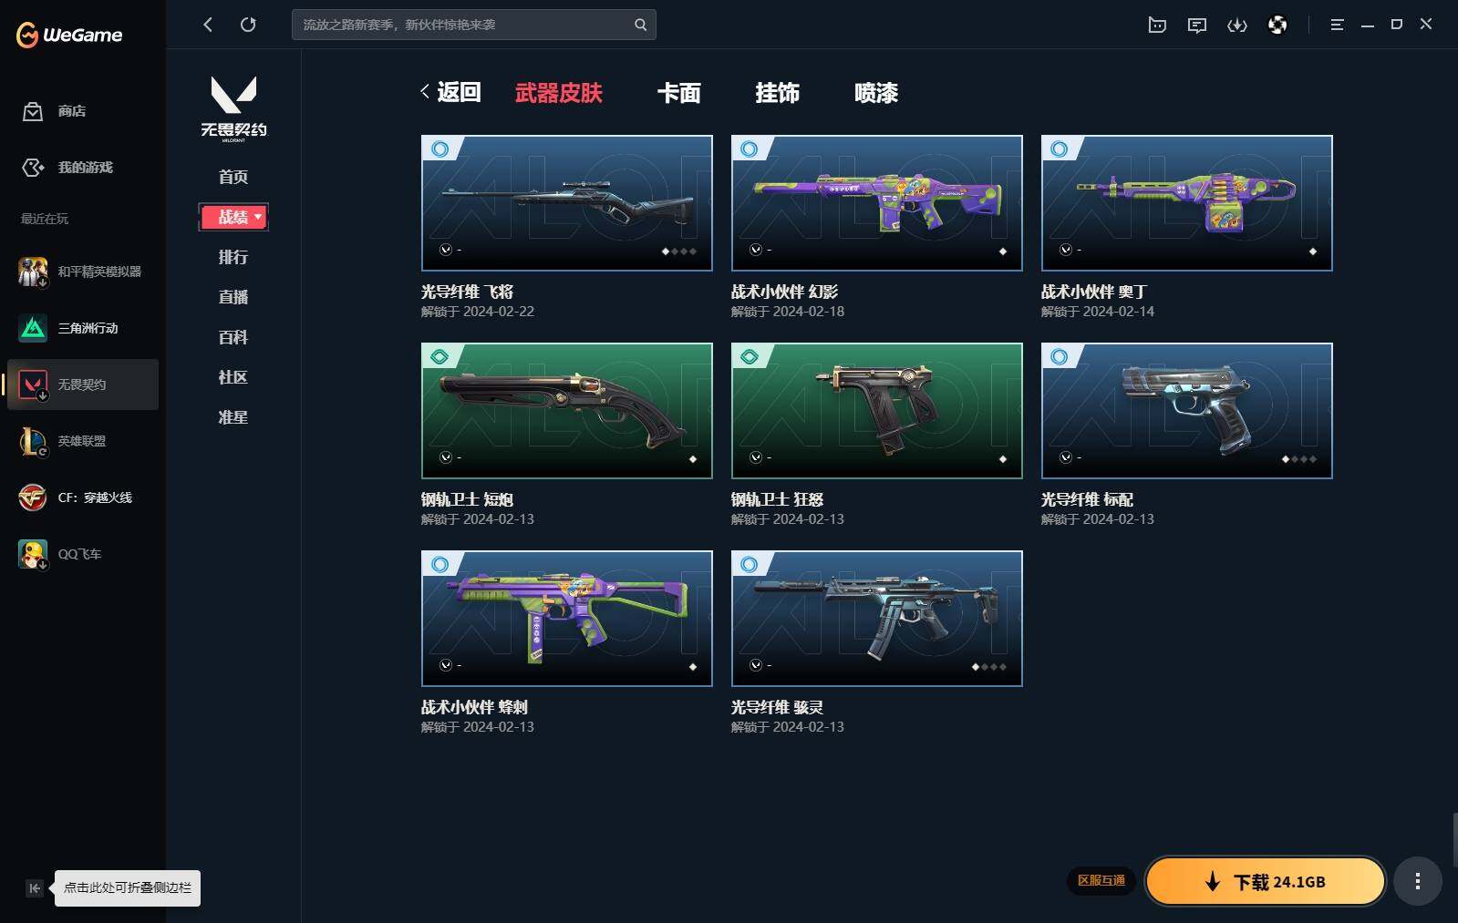Open the 战术小伙伴 蜂刺 SMG thumbnail
The width and height of the screenshot is (1458, 923).
(x=567, y=619)
